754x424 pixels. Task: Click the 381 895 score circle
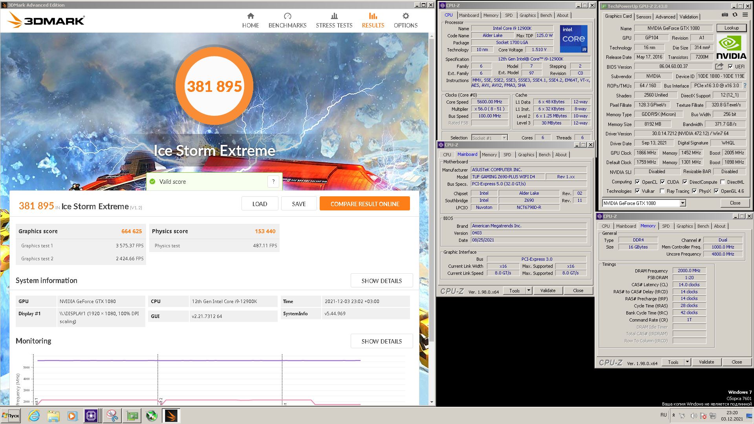pyautogui.click(x=214, y=86)
